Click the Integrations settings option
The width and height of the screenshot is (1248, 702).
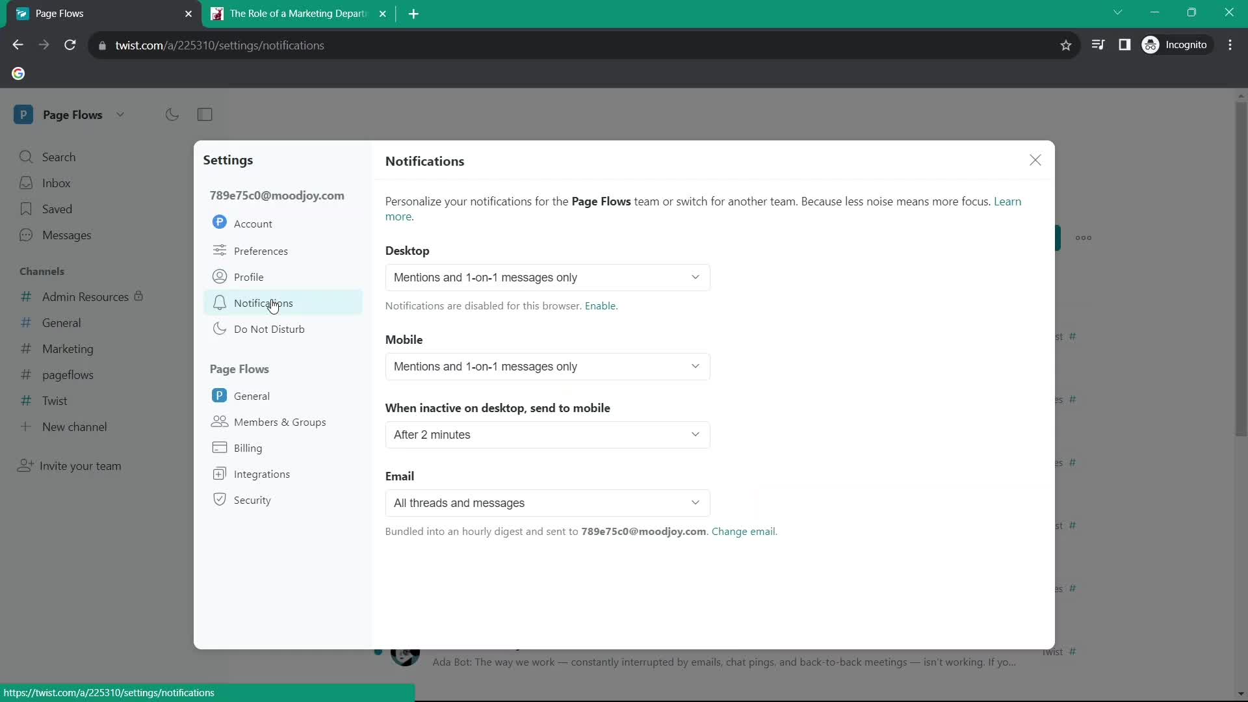263,473
